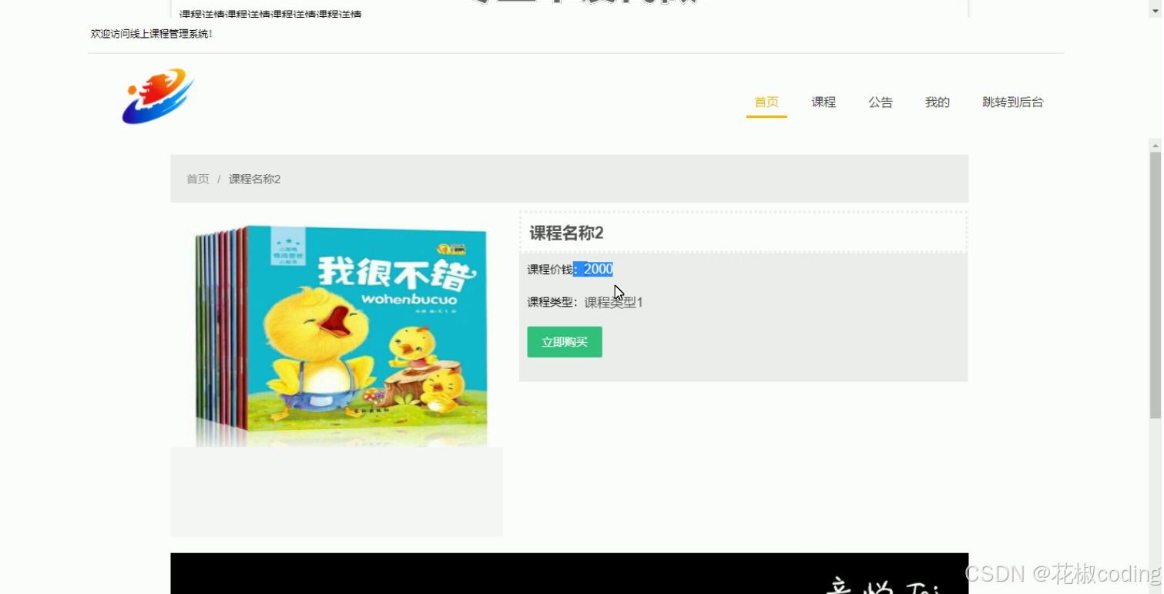Open the 公告 announcements menu item
This screenshot has width=1164, height=594.
pyautogui.click(x=880, y=102)
